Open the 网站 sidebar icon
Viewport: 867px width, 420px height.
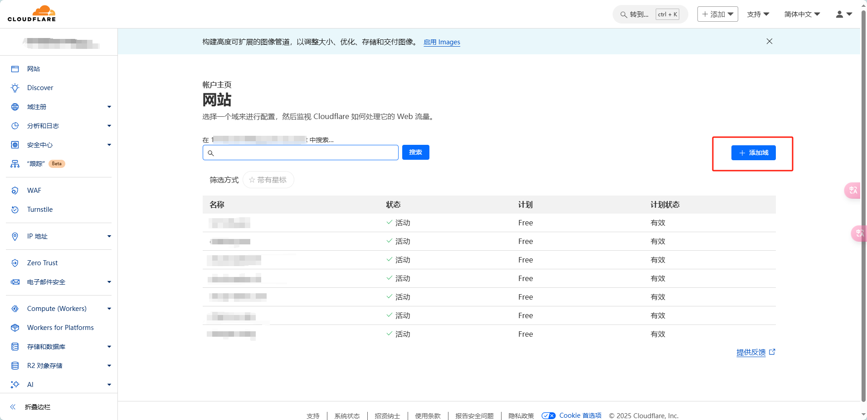pyautogui.click(x=15, y=69)
